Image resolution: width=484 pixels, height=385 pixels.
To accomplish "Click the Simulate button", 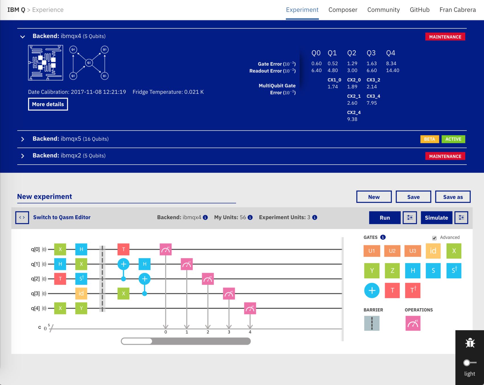I will (x=436, y=218).
